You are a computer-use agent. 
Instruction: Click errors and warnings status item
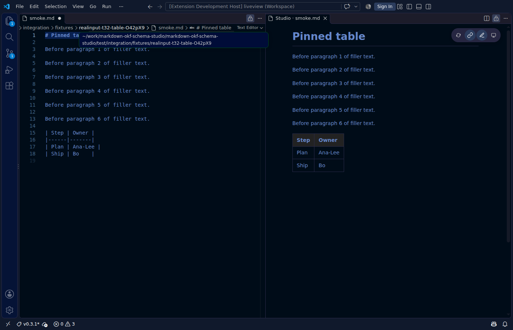[64, 324]
